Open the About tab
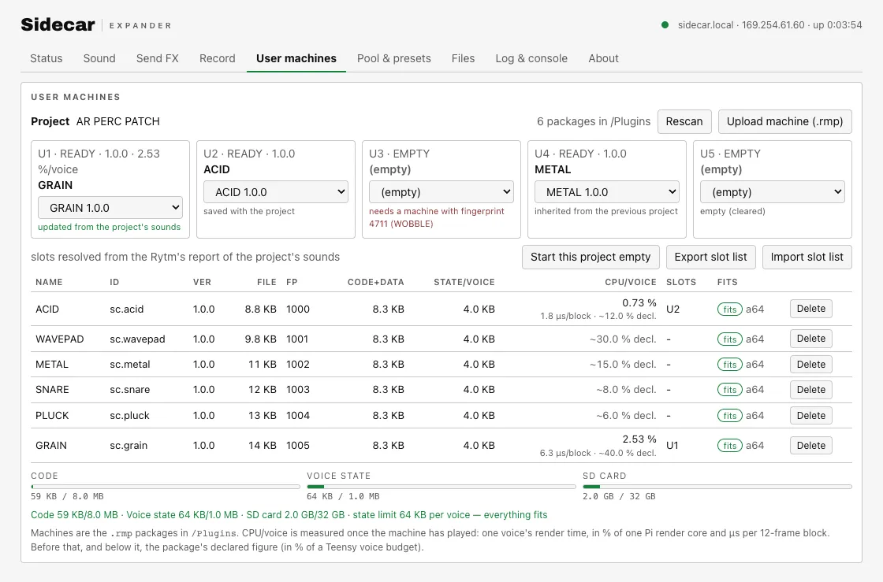Viewport: 883px width, 582px height. point(603,58)
